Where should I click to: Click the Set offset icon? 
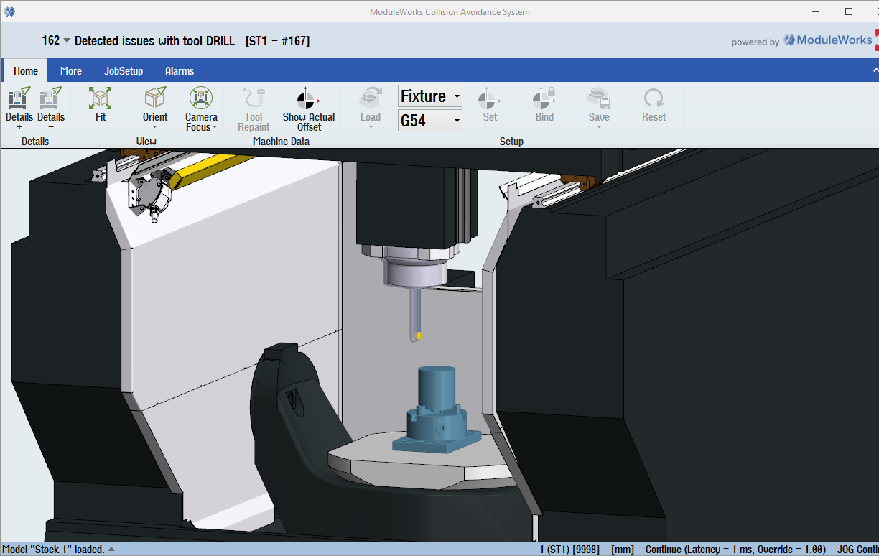[490, 99]
